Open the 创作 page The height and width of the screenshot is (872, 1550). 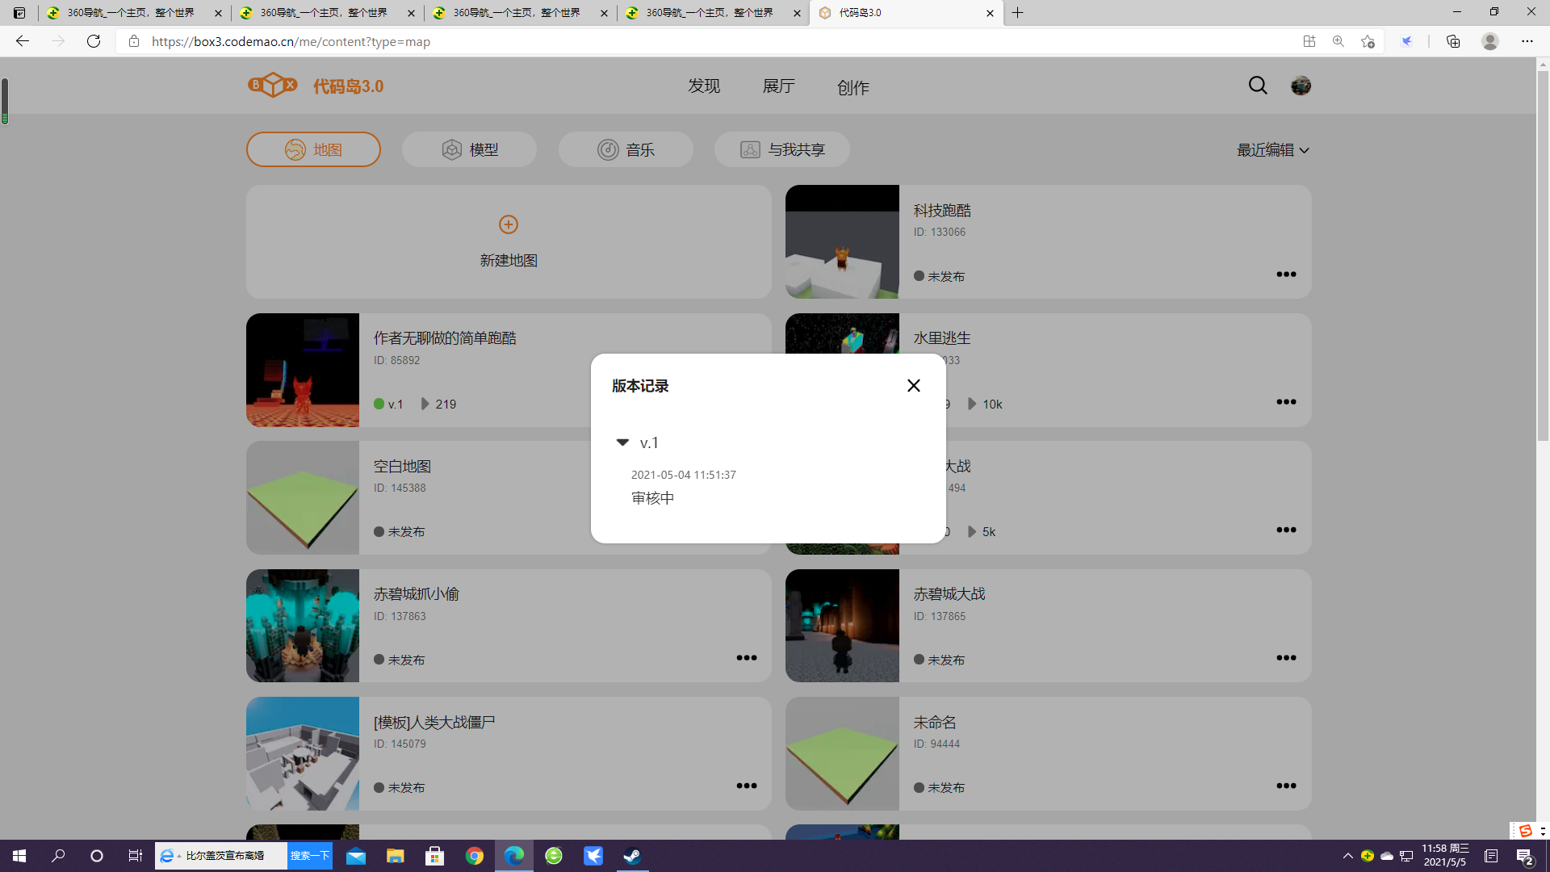(x=853, y=87)
